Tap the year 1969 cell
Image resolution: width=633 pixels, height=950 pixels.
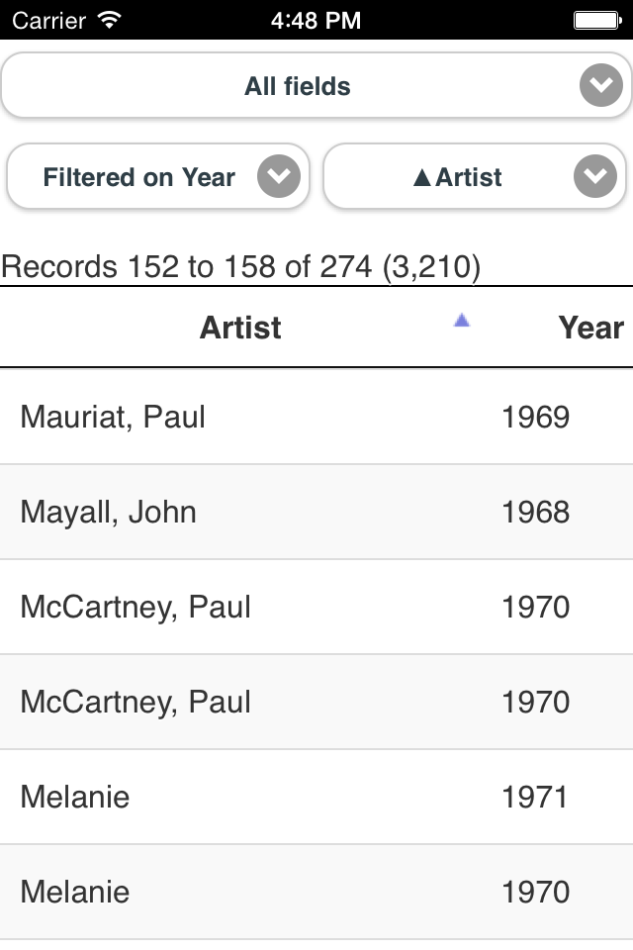tap(535, 417)
